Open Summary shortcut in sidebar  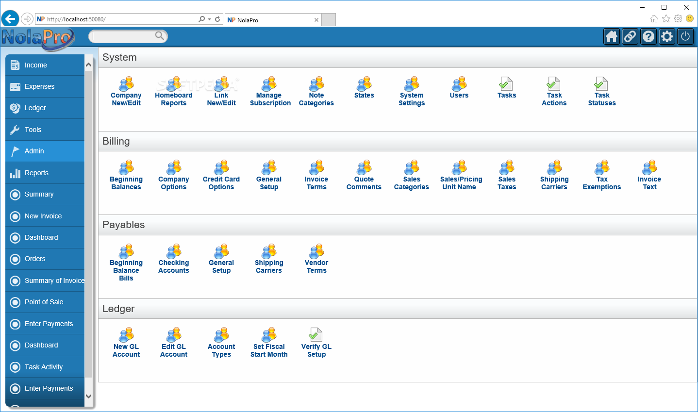point(45,194)
